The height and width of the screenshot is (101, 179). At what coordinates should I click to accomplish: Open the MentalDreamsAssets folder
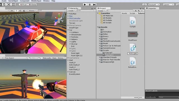112,41
